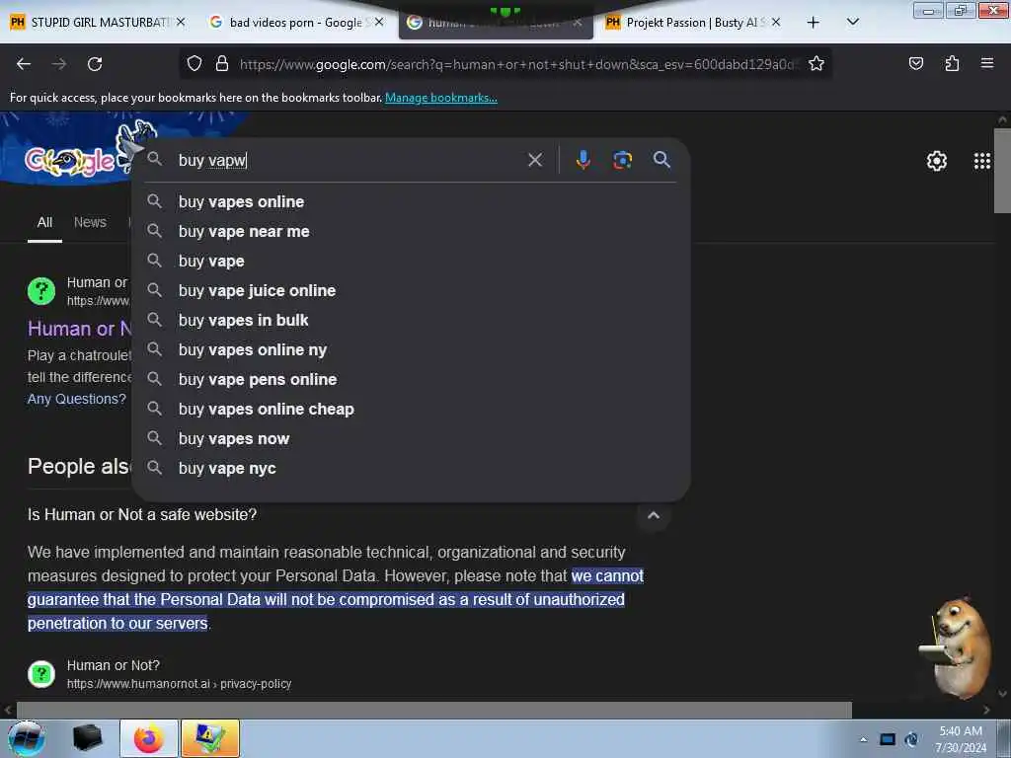Open Google quick settings gear

pyautogui.click(x=936, y=161)
